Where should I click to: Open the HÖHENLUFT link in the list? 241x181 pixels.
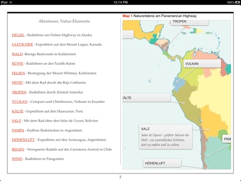23,140
